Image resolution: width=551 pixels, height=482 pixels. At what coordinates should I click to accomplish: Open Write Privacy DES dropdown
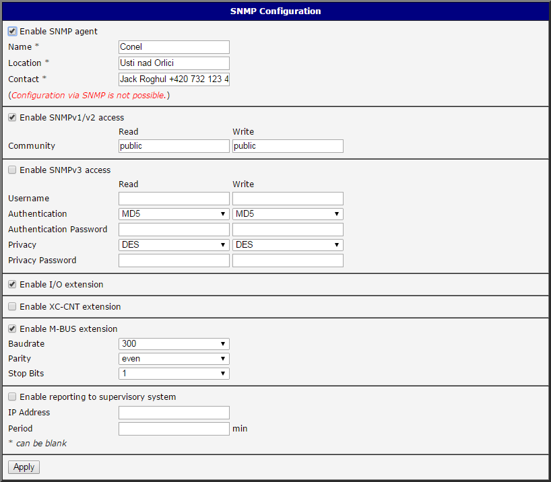[288, 245]
